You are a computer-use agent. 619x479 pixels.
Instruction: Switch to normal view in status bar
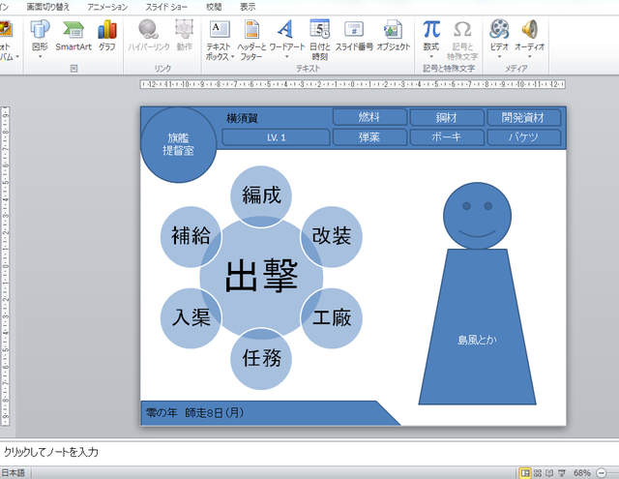point(525,472)
